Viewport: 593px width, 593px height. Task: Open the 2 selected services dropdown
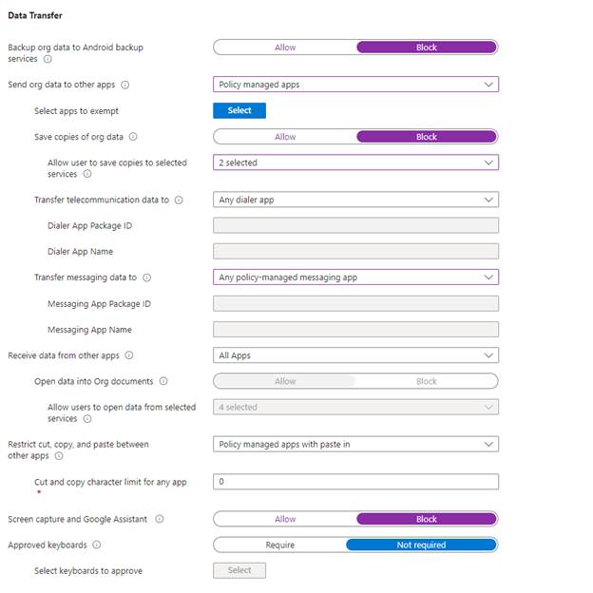click(x=355, y=163)
